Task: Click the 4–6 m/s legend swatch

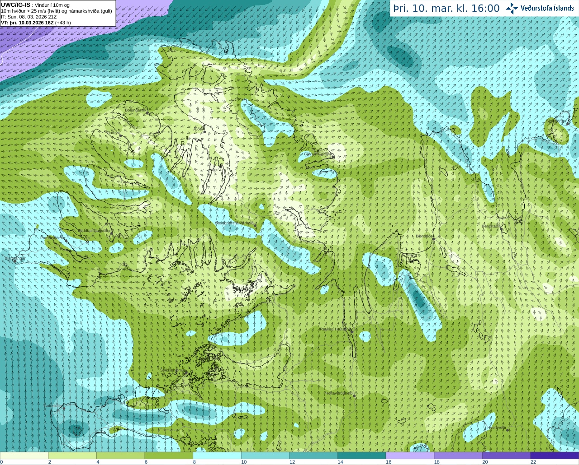Action: coord(120,456)
